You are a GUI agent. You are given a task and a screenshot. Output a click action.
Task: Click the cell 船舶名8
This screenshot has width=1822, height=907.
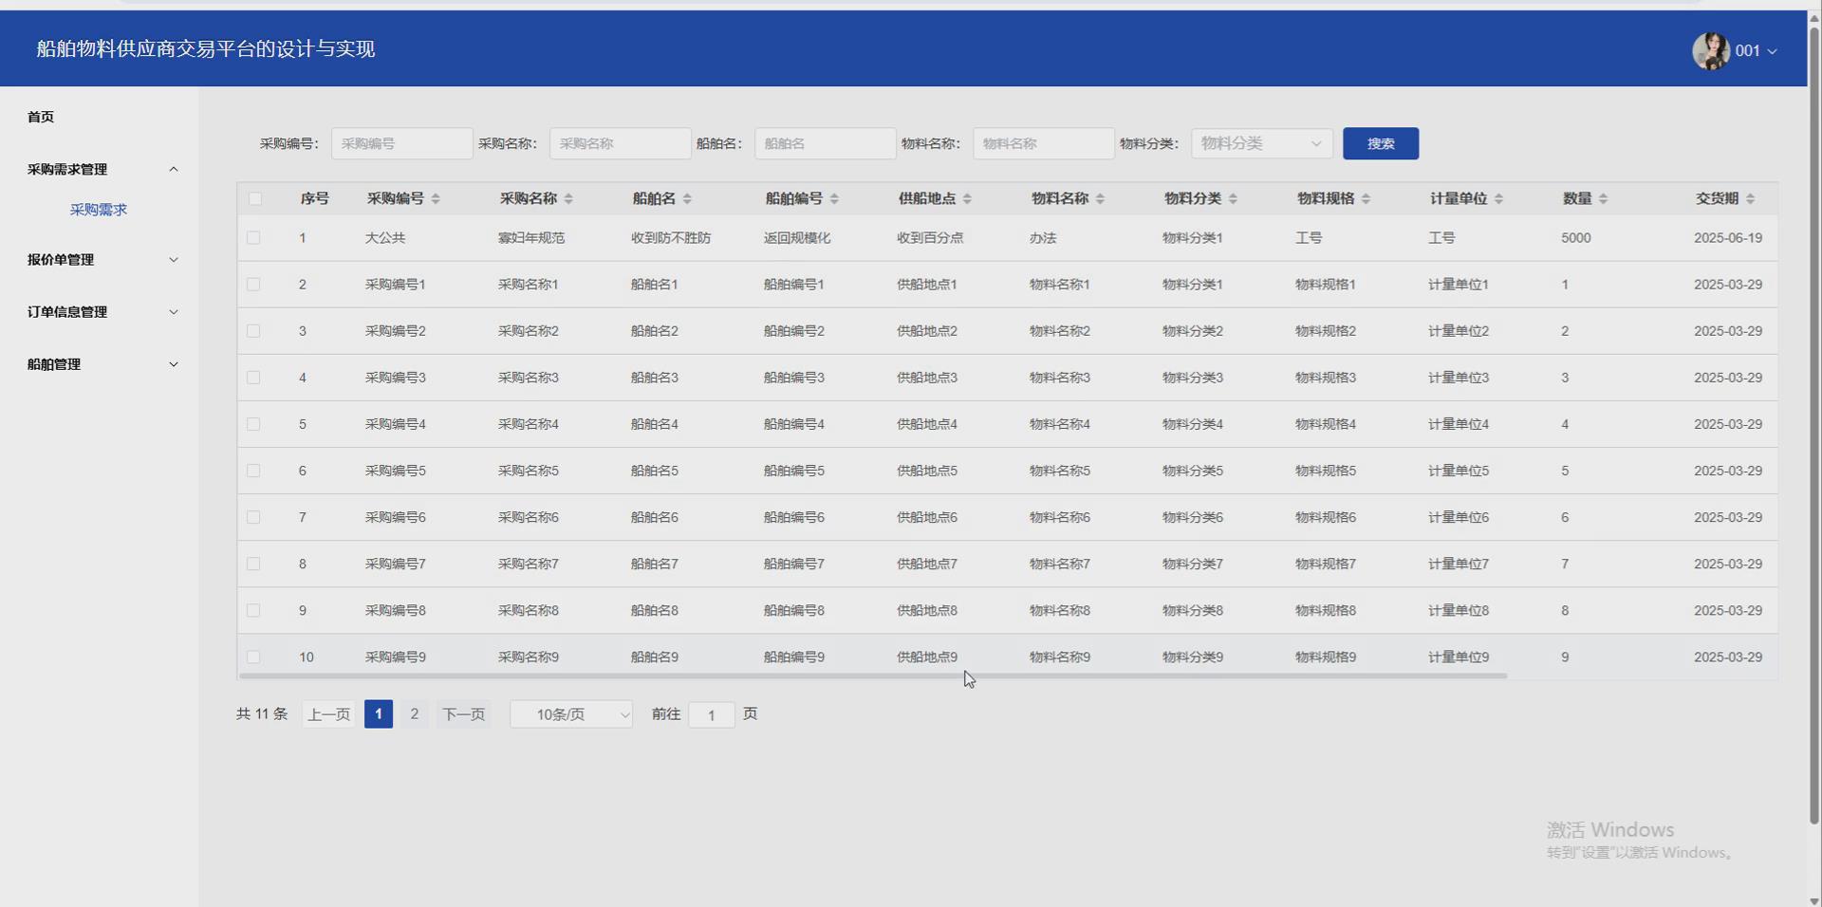(655, 610)
